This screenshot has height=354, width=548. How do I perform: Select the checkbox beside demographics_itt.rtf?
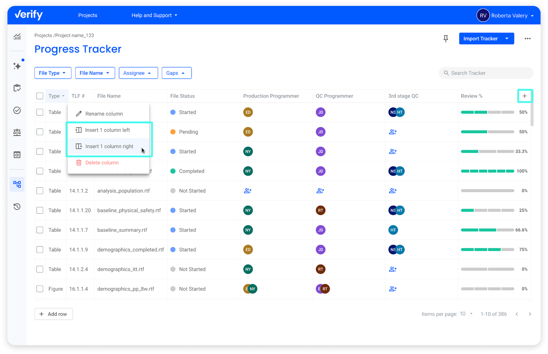coord(40,269)
